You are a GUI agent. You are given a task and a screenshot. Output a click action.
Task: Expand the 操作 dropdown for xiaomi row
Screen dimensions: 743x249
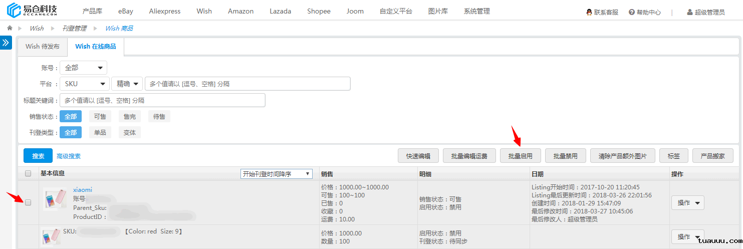688,203
